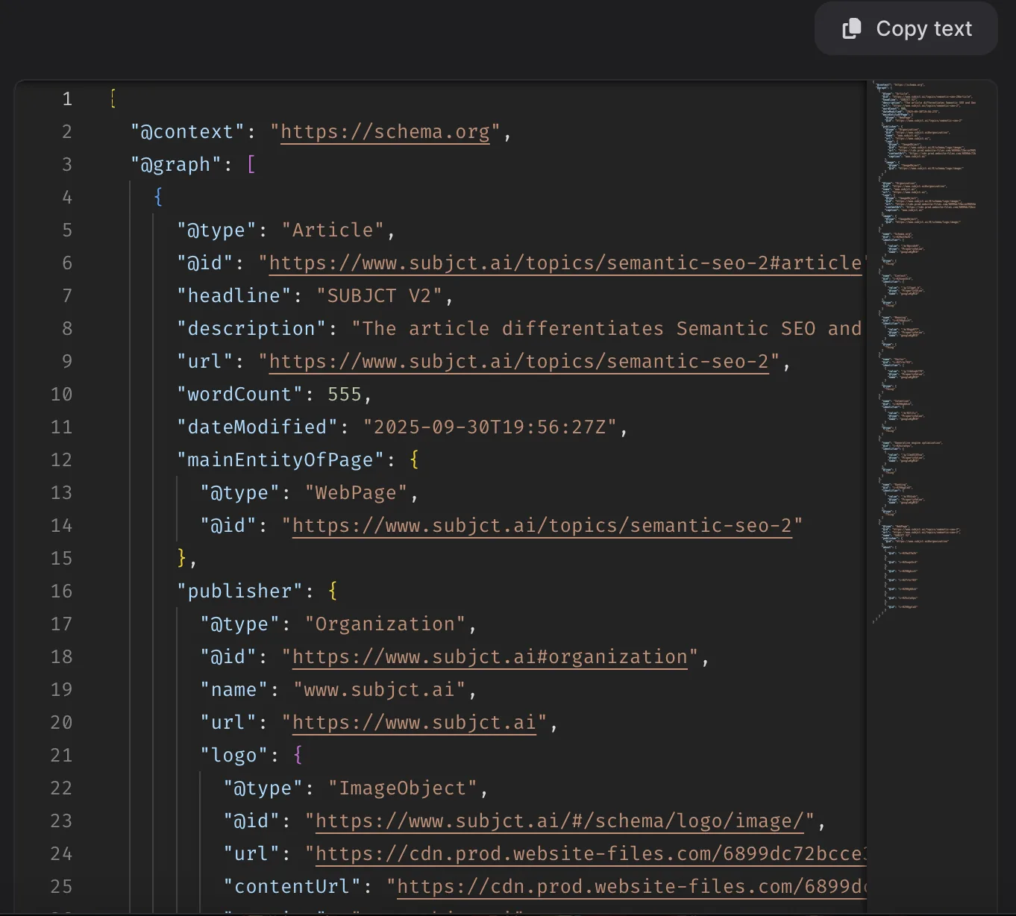Click the "headline" key

(234, 296)
